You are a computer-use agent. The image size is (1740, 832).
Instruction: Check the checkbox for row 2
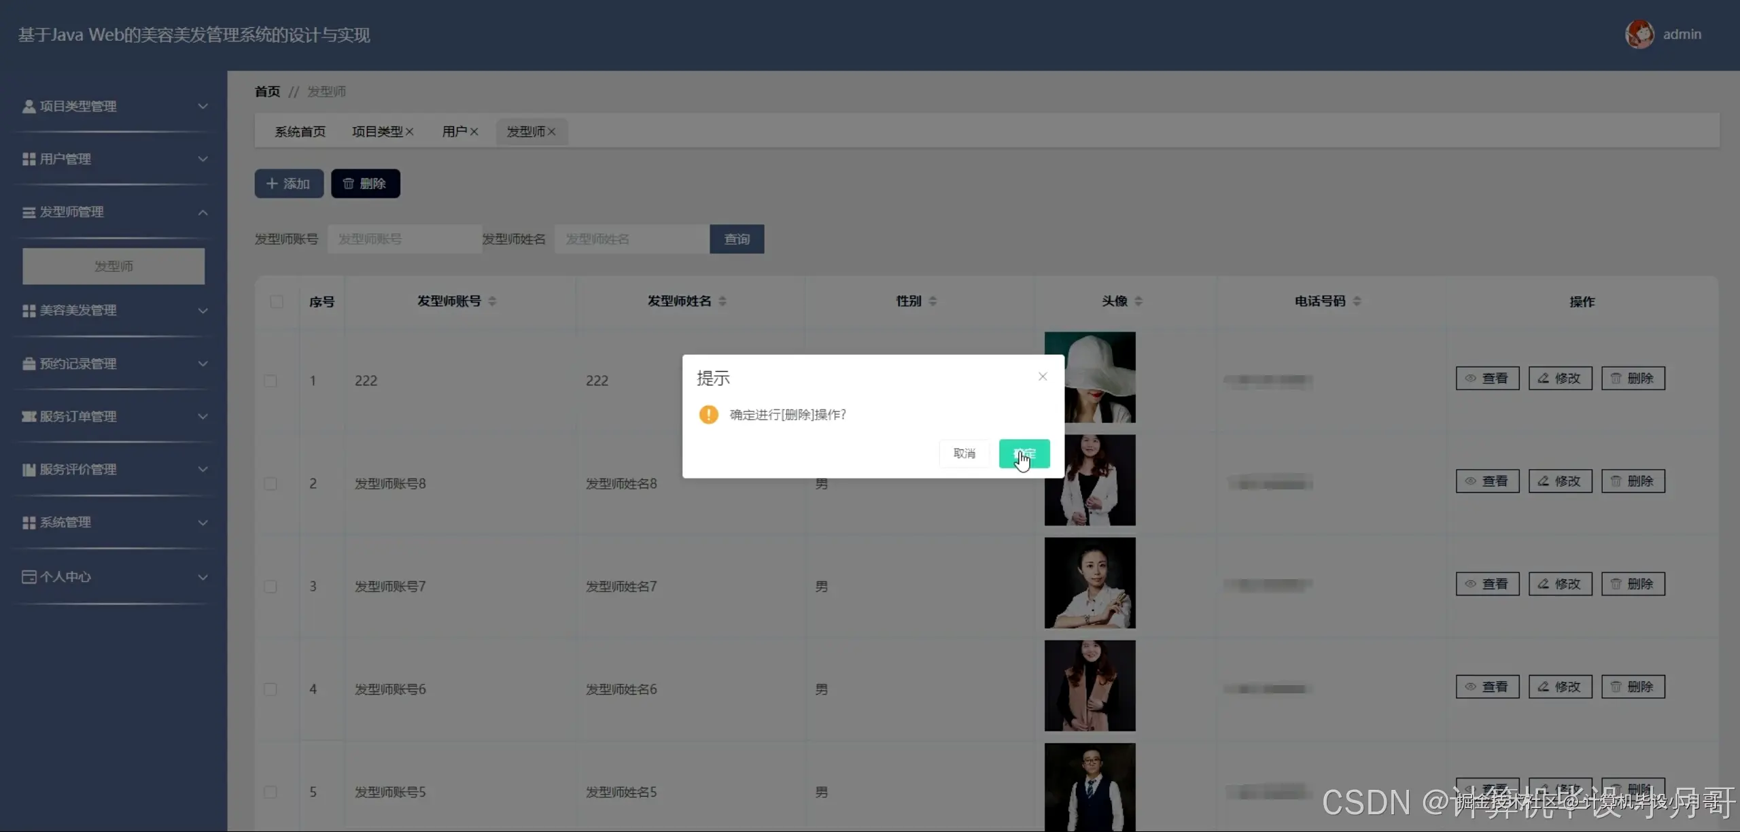point(271,483)
